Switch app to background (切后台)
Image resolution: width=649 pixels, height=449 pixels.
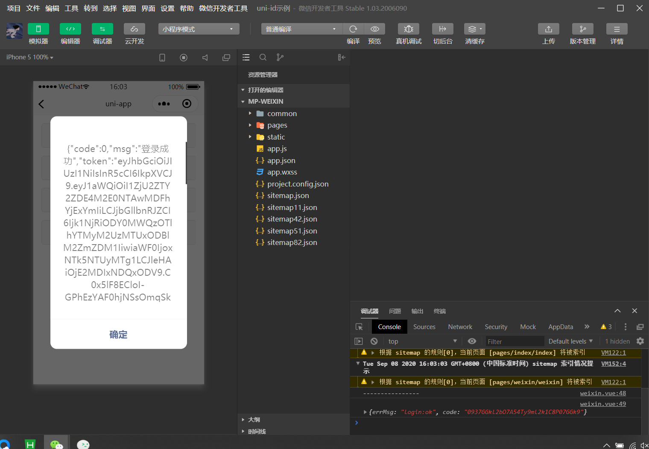pyautogui.click(x=443, y=29)
